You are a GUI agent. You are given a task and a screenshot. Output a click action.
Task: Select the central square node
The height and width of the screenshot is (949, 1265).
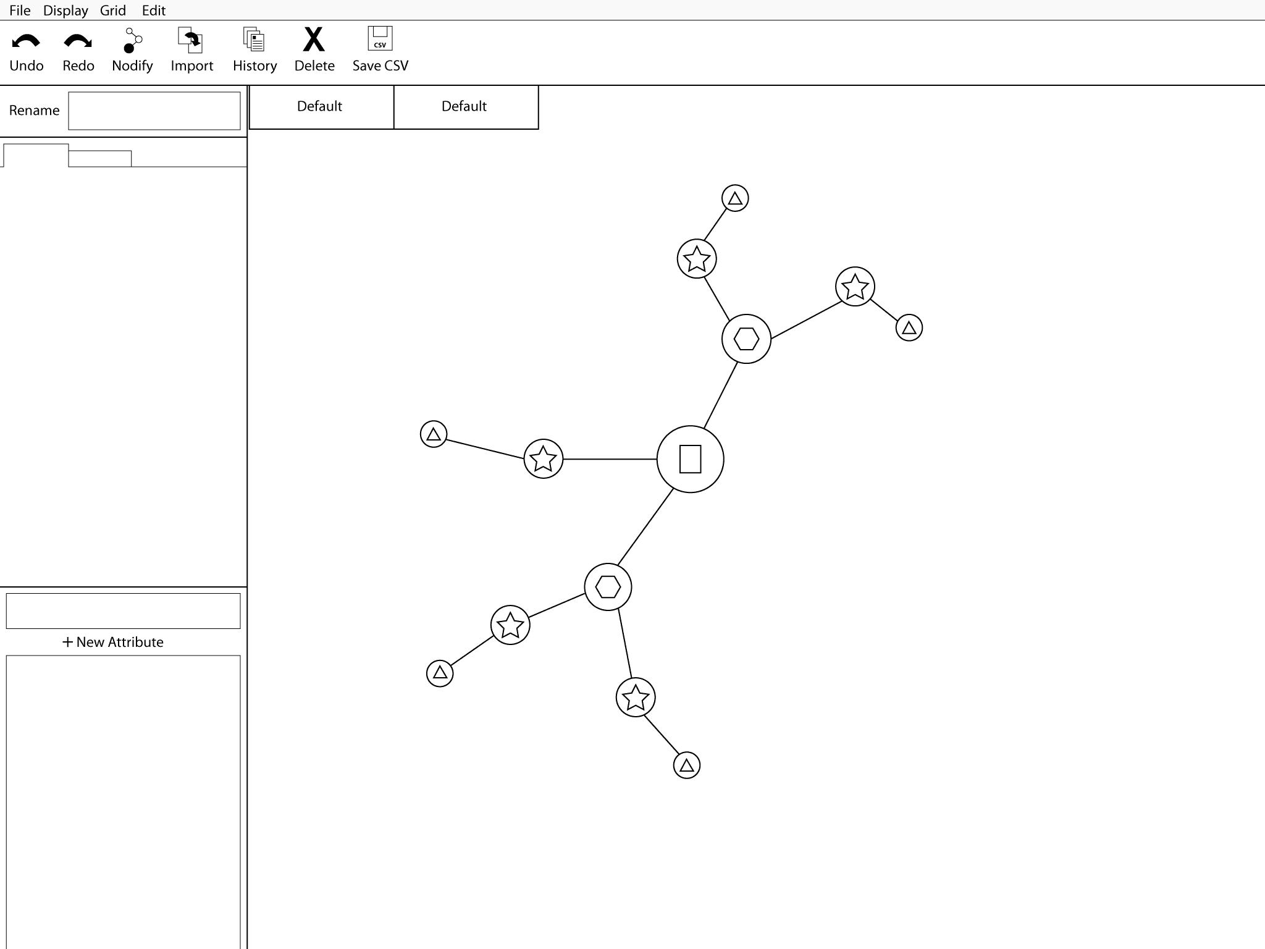(691, 459)
